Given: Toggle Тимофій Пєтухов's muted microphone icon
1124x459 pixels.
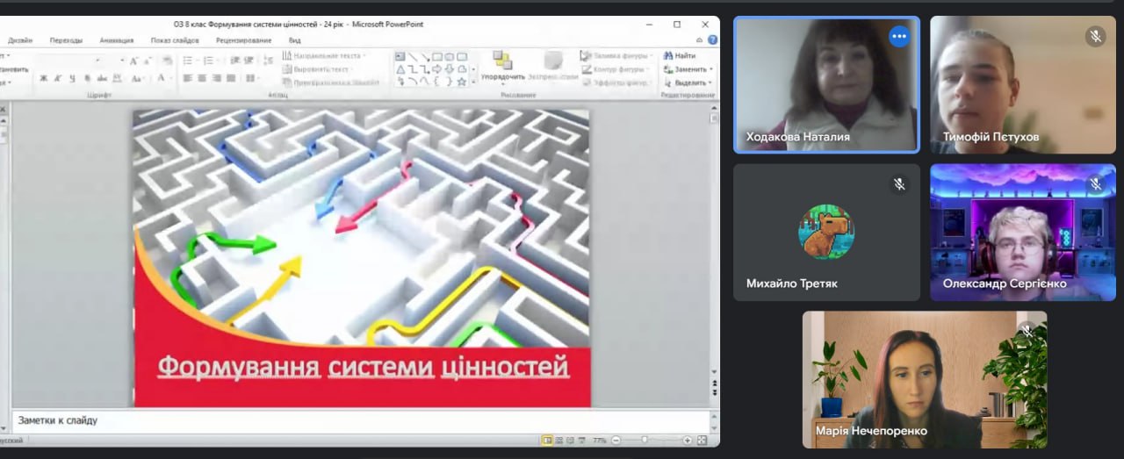Looking at the screenshot, I should tap(1094, 36).
